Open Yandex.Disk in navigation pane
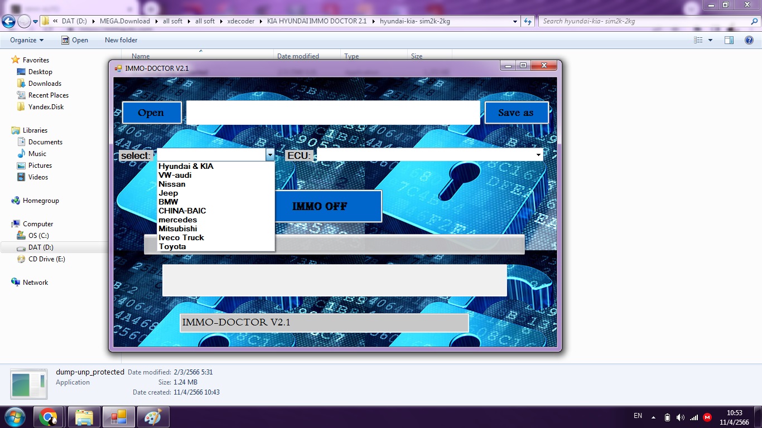This screenshot has width=762, height=428. (46, 107)
